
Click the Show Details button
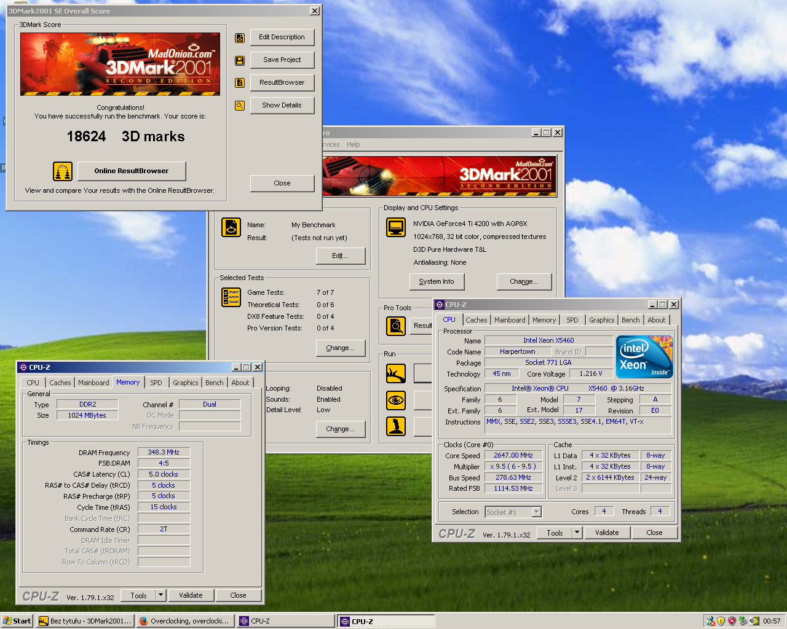[x=282, y=105]
